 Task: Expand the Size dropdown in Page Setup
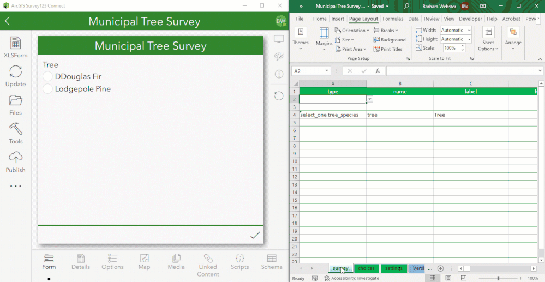(344, 40)
